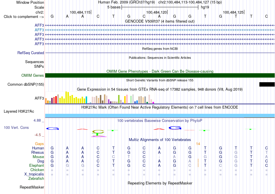Click the cyan bar in GTEx chart

[x=86, y=100]
